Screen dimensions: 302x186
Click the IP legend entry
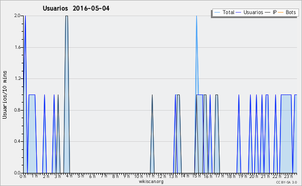pyautogui.click(x=271, y=12)
